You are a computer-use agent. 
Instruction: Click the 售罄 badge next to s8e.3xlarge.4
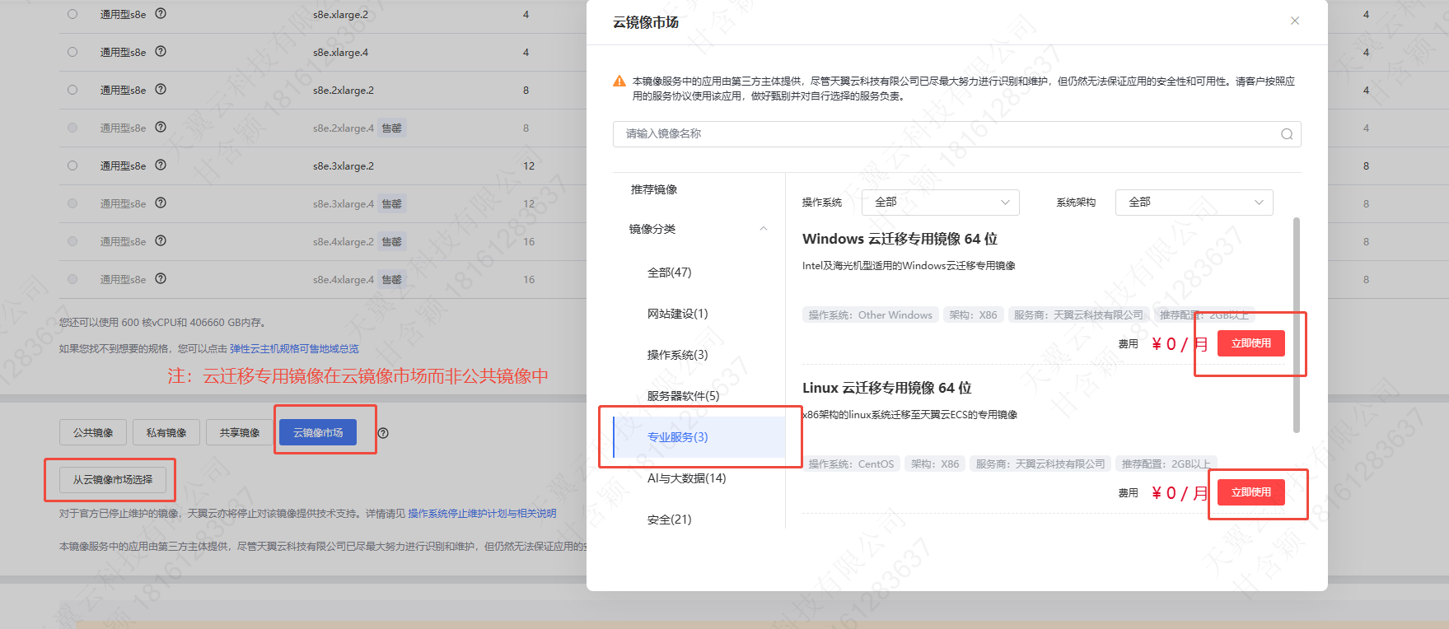click(392, 203)
